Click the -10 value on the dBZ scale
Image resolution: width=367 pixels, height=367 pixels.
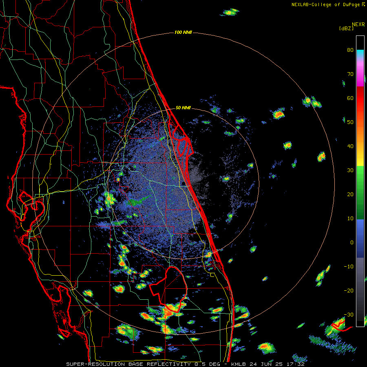349,267
